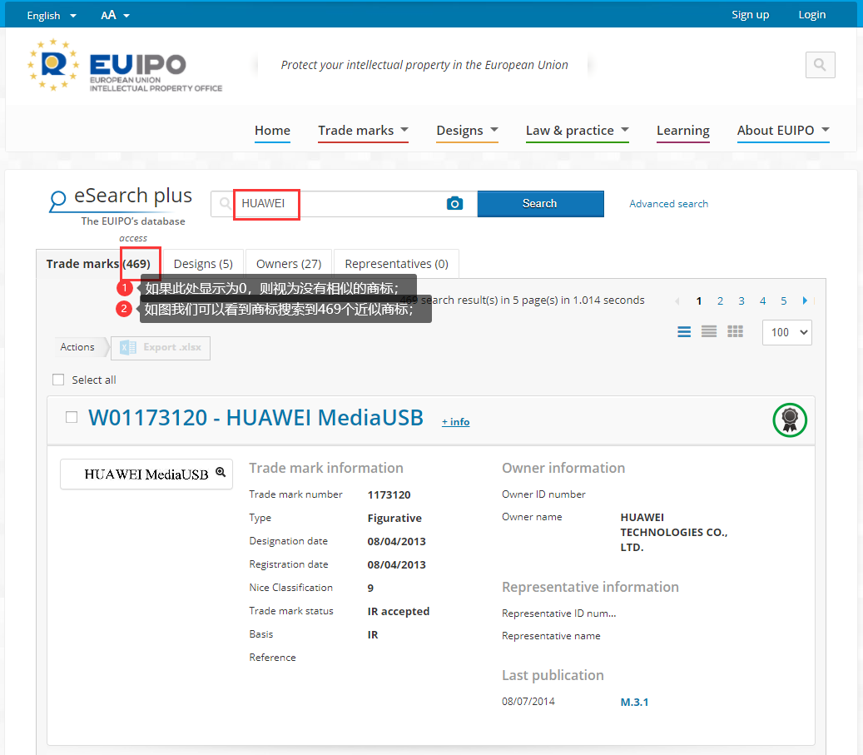Expand the Designs menu
863x755 pixels.
467,131
